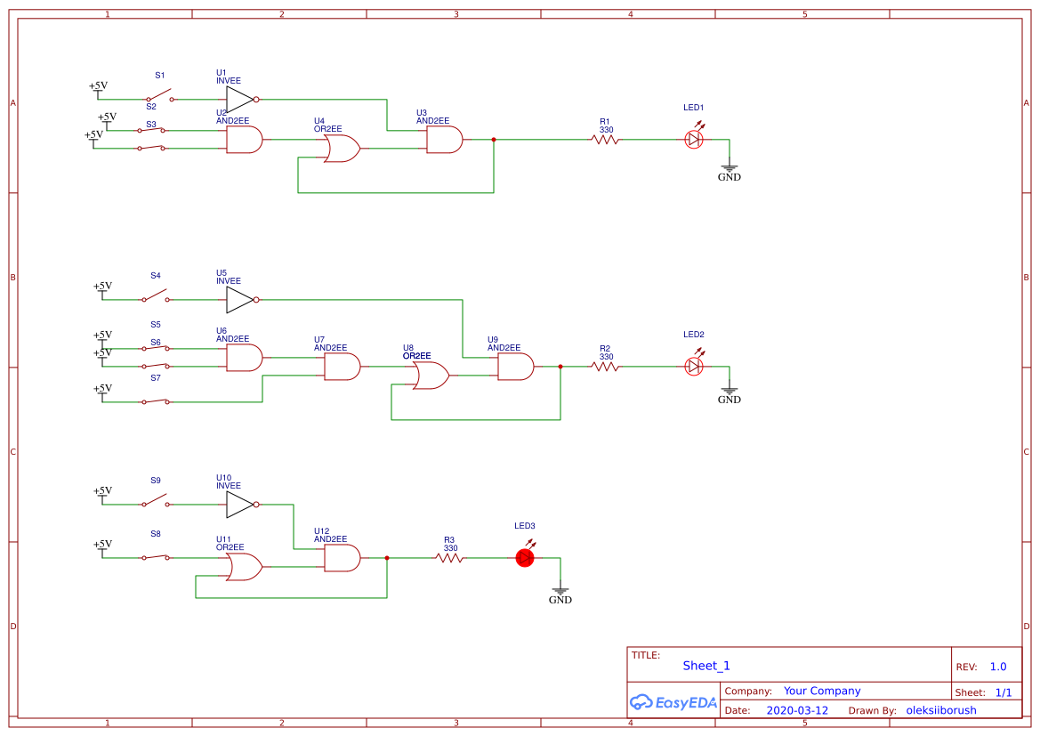Select the LED2 diode symbol

tap(694, 366)
